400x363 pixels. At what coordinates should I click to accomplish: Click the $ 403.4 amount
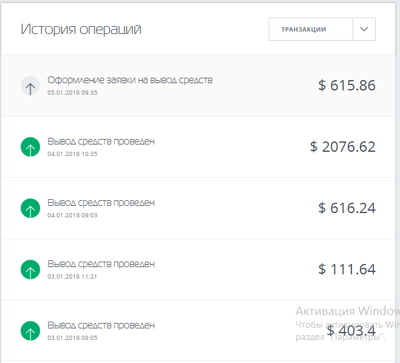click(351, 331)
